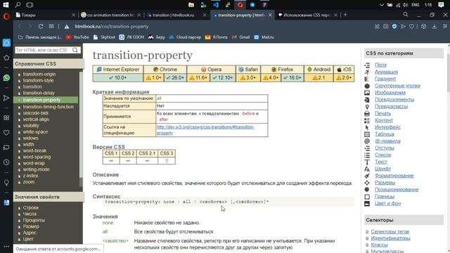Take a snapshot with camera icon
This screenshot has height=253, width=450.
[386, 27]
